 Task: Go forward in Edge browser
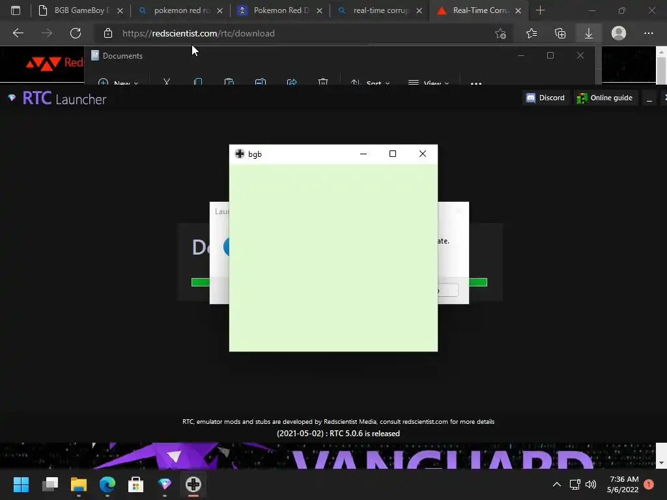click(x=47, y=33)
